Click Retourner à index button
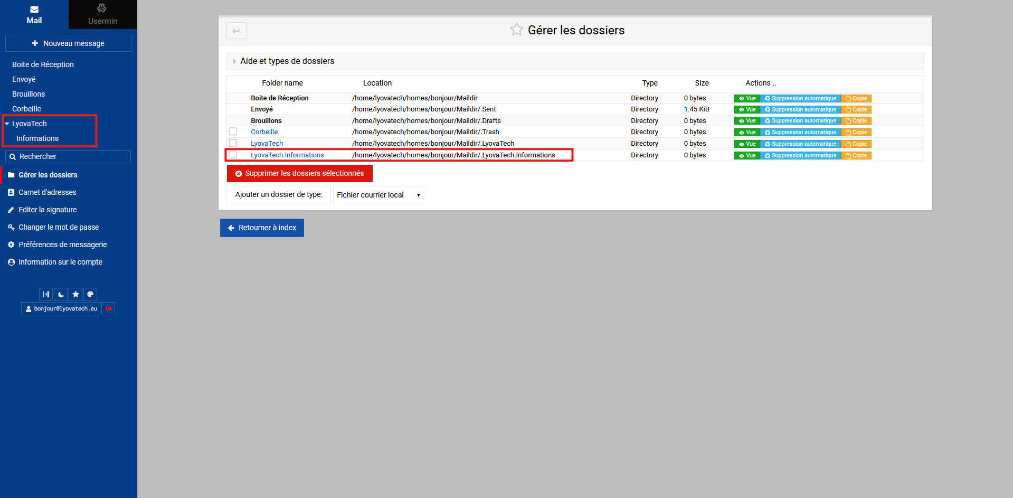Screen dimensions: 1013x498 click(262, 228)
